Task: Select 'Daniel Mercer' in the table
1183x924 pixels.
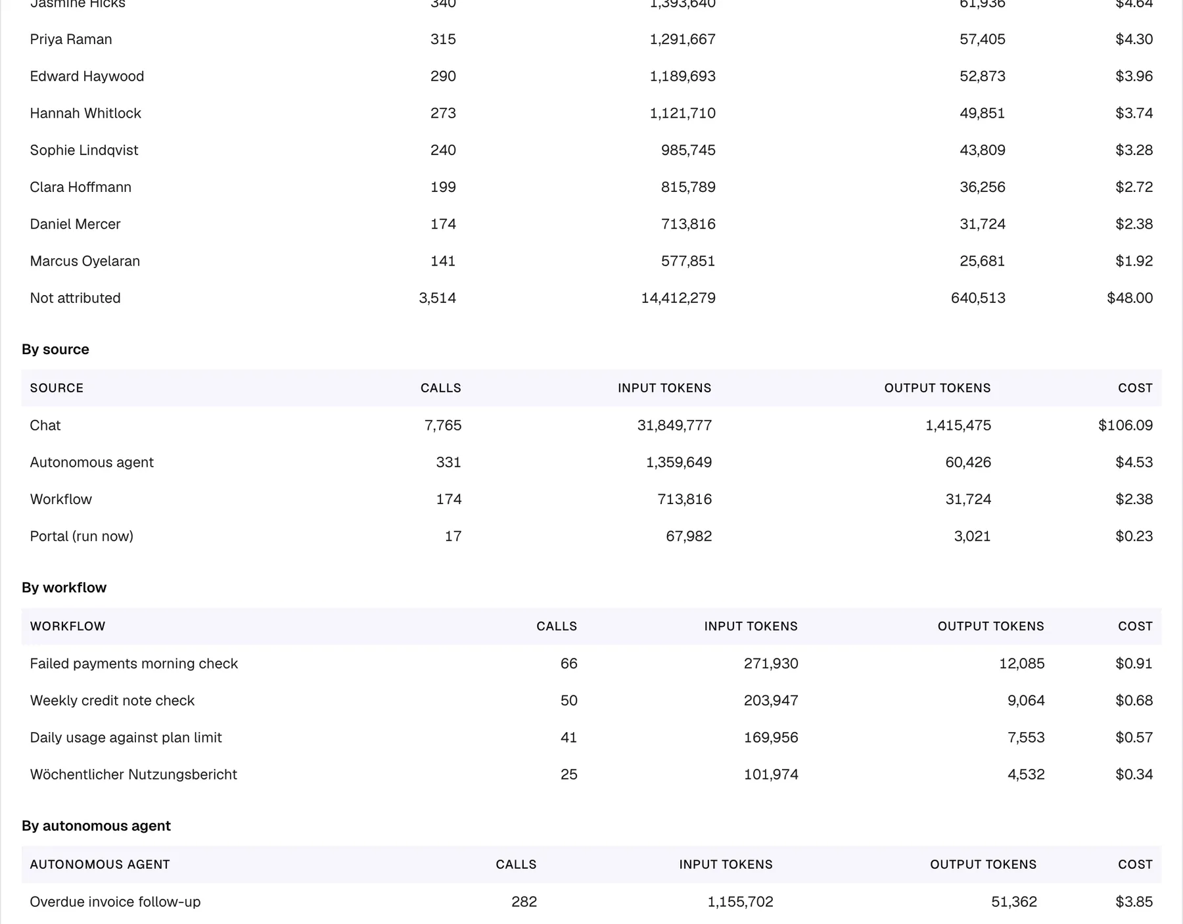Action: (75, 224)
